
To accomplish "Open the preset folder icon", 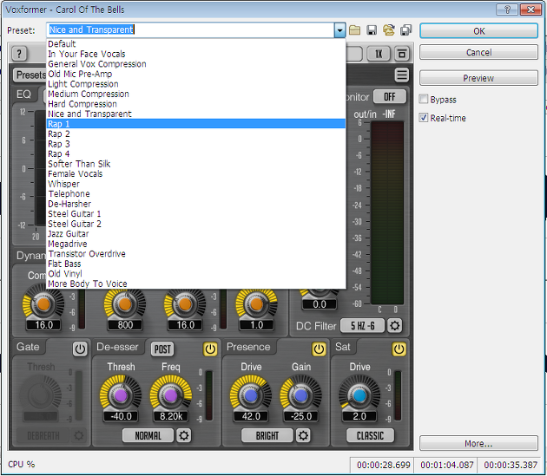I will 354,30.
